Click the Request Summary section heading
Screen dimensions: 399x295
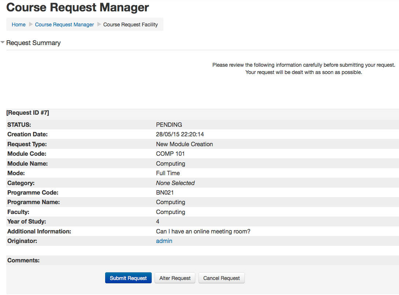coord(33,43)
